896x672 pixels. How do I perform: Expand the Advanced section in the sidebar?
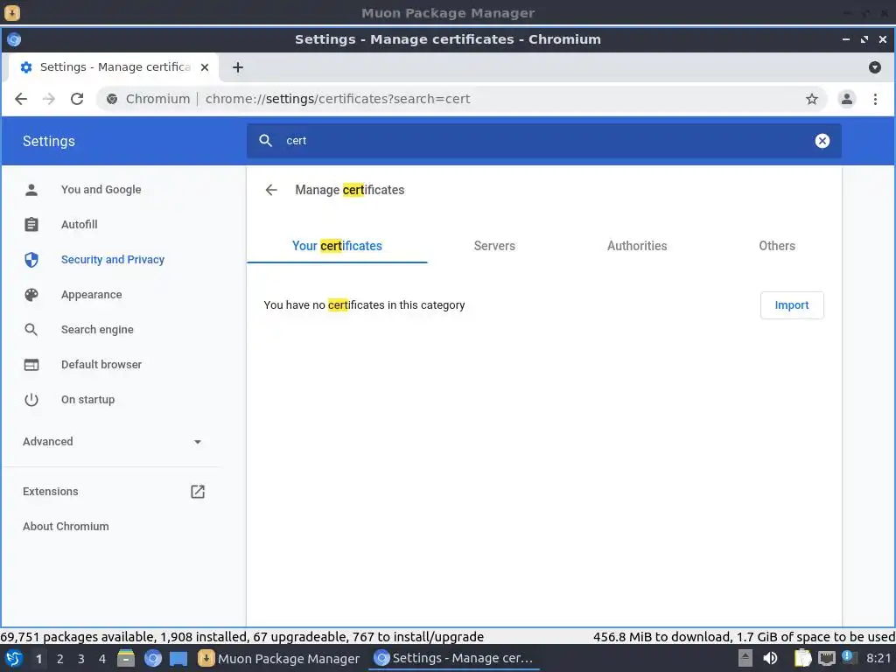pos(112,442)
